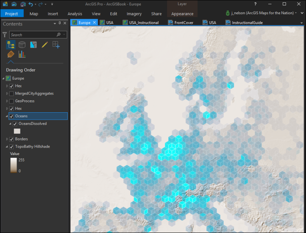
Task: Expand the Borders layer
Action: [7, 139]
